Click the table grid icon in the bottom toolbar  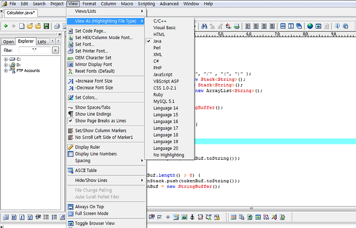tap(233, 217)
